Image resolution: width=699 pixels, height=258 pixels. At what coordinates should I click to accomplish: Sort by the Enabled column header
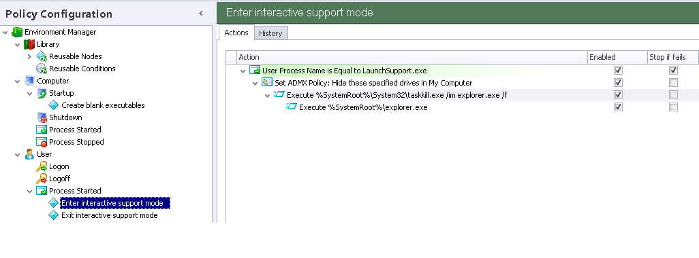pyautogui.click(x=617, y=57)
